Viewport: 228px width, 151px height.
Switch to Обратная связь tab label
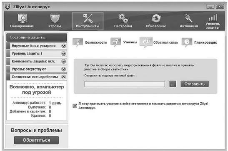pyautogui.click(x=165, y=42)
